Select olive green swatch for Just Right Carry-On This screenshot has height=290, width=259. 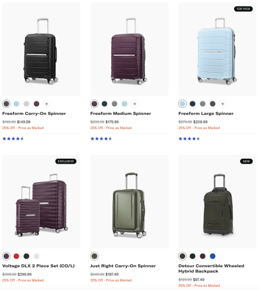coord(94,256)
